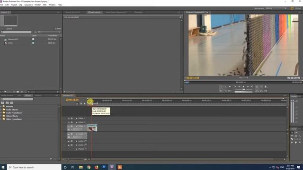This screenshot has width=303, height=170.
Task: Toggle Video 1 track eye visibility
Action: pos(69,126)
